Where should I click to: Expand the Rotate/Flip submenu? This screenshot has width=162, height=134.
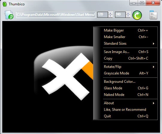click(x=125, y=67)
